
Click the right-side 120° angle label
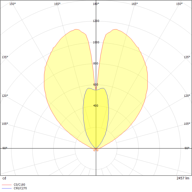point(187,96)
